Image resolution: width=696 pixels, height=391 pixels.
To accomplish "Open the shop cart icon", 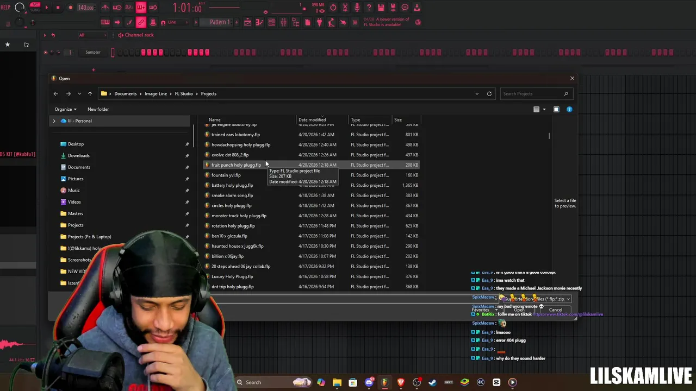I will tap(355, 22).
